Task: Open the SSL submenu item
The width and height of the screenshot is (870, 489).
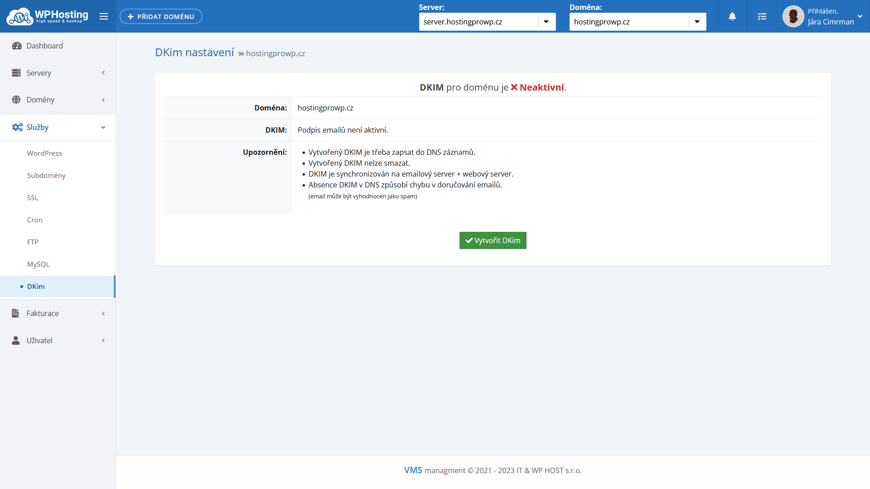Action: click(33, 197)
